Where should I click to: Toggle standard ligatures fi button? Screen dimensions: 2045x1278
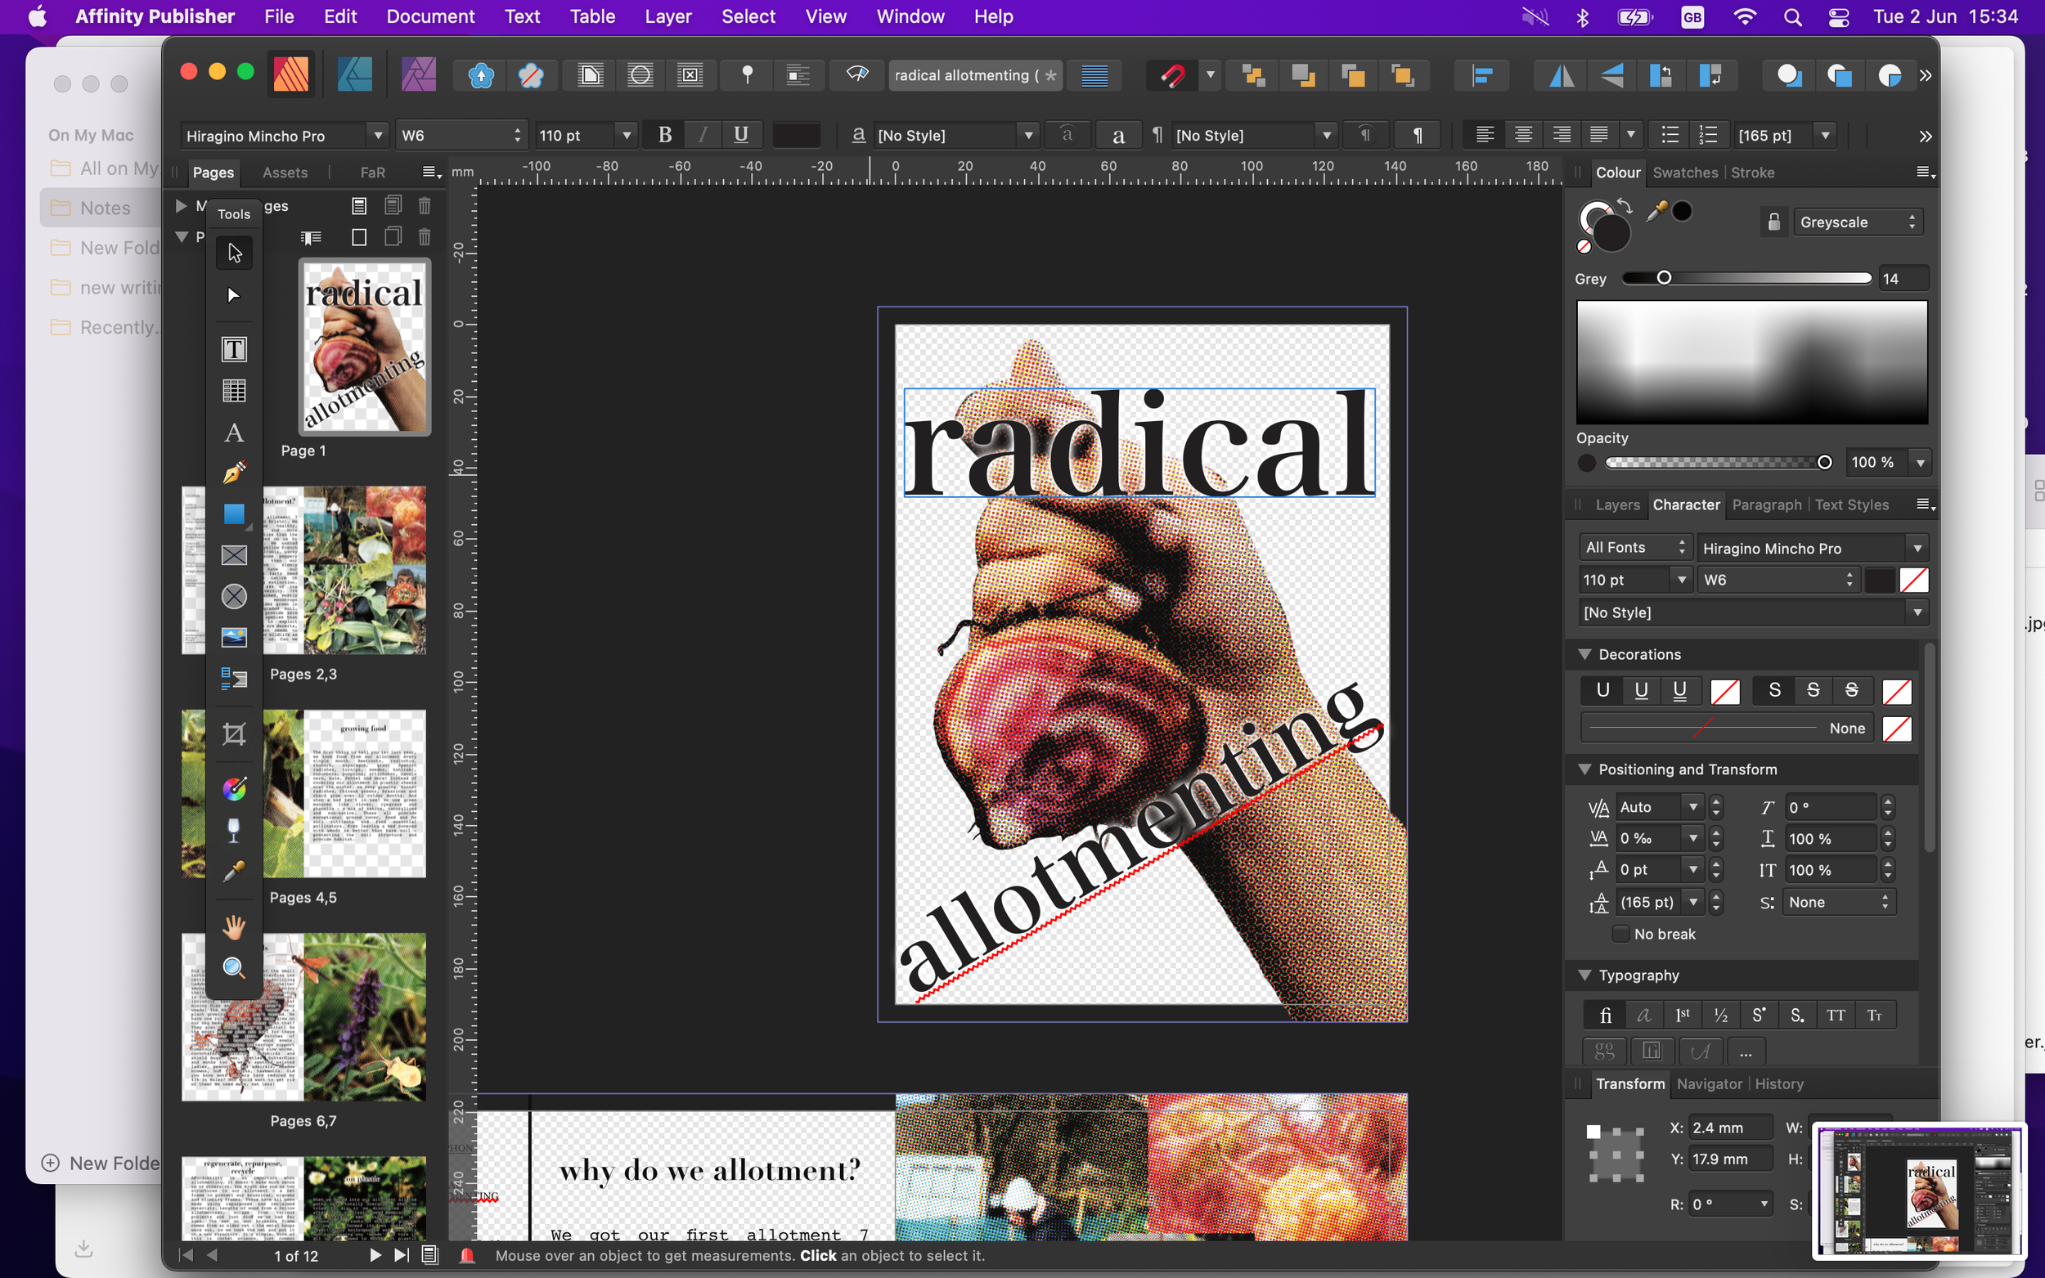(1605, 1016)
